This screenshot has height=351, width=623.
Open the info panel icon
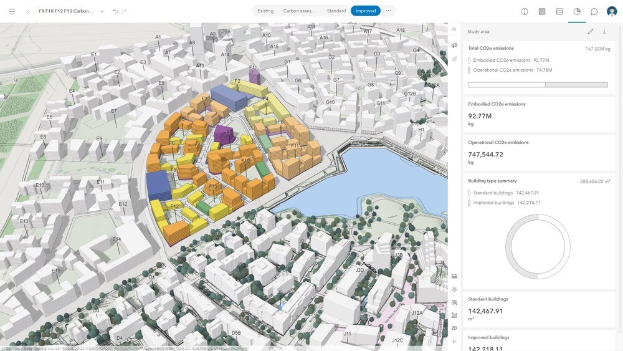tap(525, 11)
